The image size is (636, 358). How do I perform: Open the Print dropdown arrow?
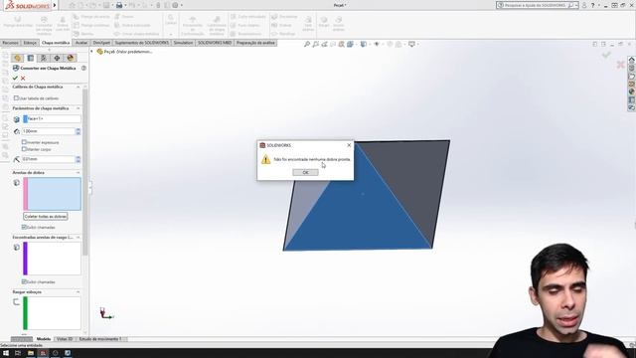(125, 5)
